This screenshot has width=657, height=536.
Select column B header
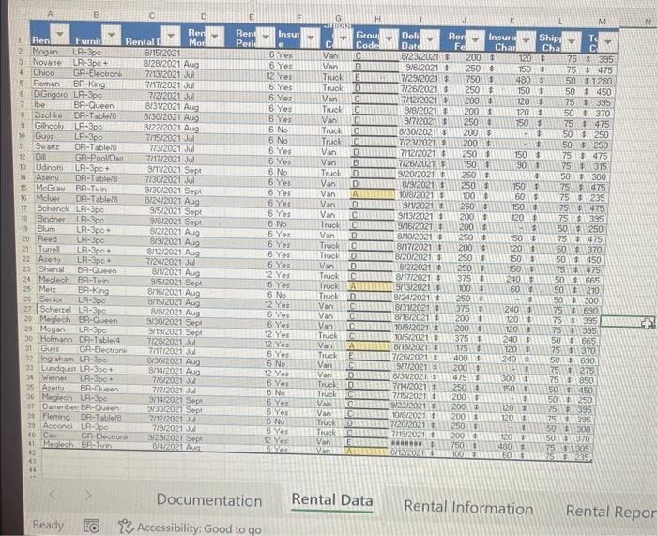click(x=96, y=14)
